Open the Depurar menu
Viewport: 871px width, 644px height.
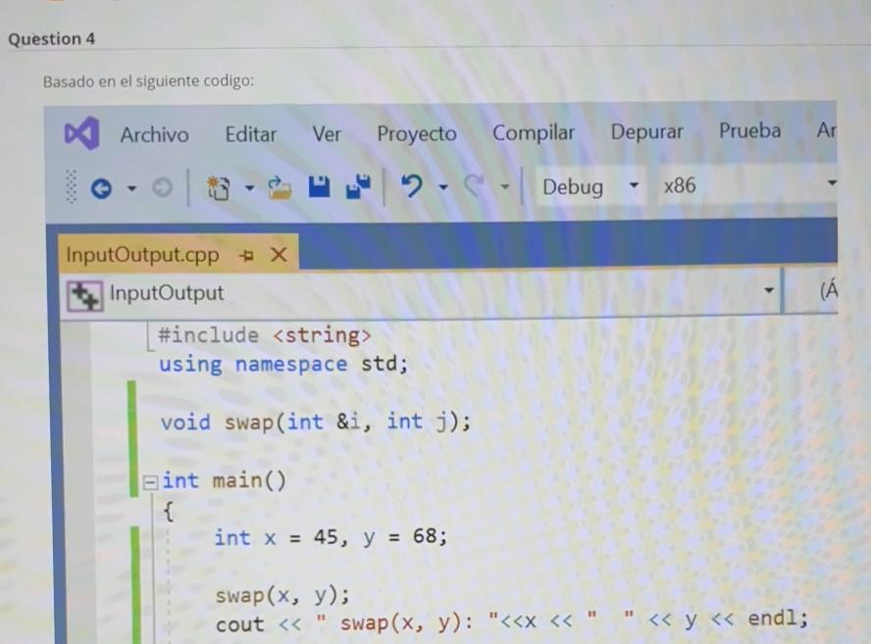click(646, 131)
